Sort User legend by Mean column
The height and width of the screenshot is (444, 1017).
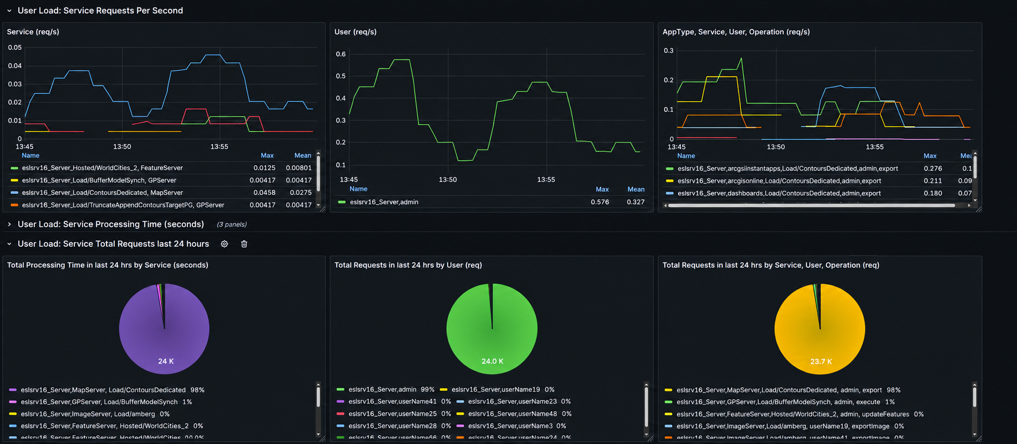636,189
